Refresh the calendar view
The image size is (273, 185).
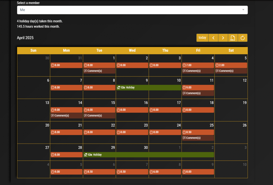[x=243, y=38]
